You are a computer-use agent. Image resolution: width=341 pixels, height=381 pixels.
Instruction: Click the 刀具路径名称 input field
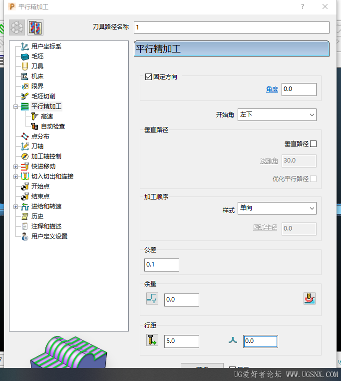(232, 27)
